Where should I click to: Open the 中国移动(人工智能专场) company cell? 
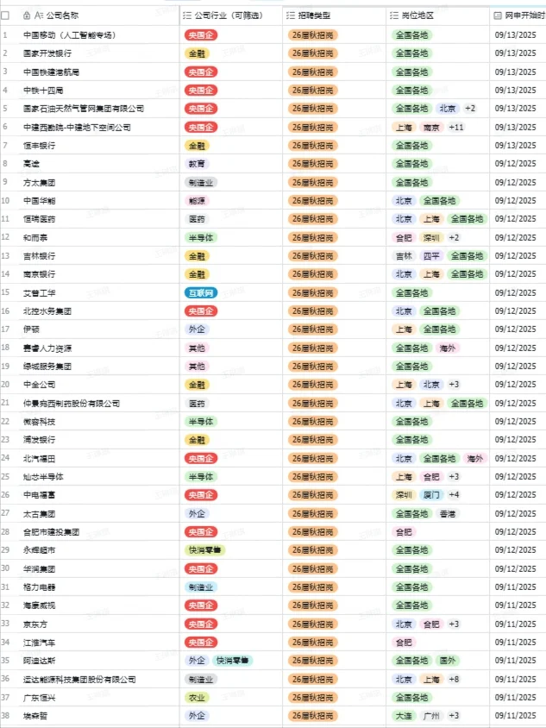(x=101, y=35)
